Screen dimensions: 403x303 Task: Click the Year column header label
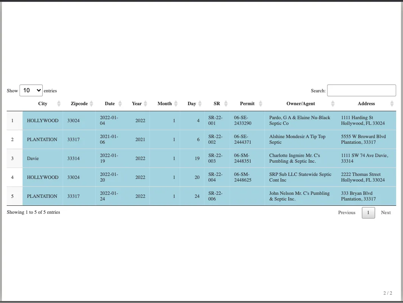(x=137, y=104)
